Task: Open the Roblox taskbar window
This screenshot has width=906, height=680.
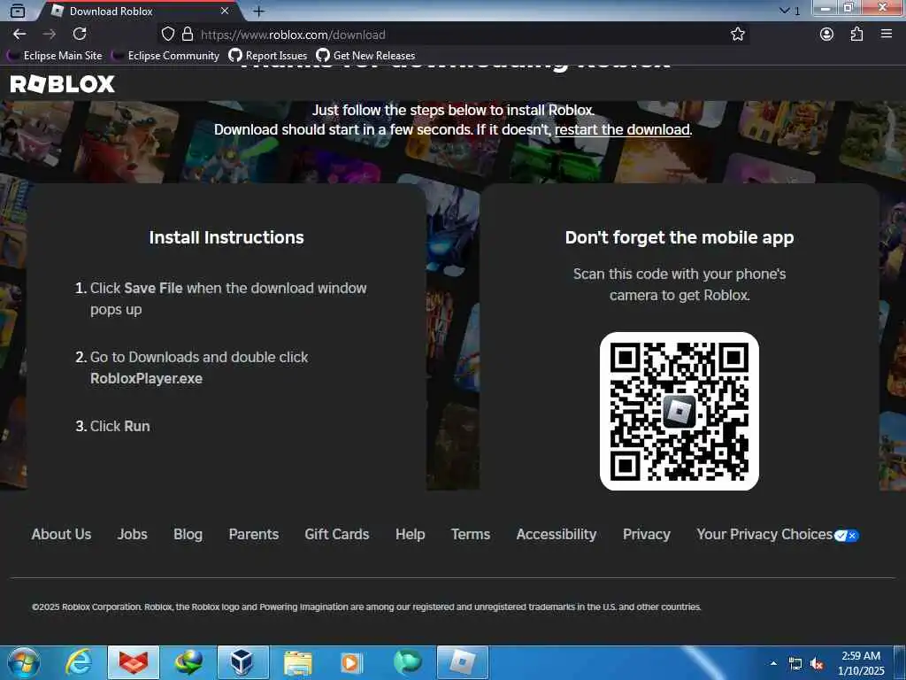Action: (x=462, y=662)
